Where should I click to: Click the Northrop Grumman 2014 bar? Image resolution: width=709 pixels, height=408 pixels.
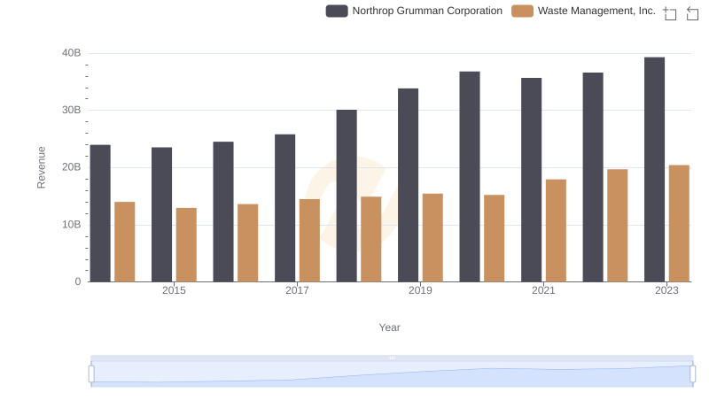[x=100, y=213]
